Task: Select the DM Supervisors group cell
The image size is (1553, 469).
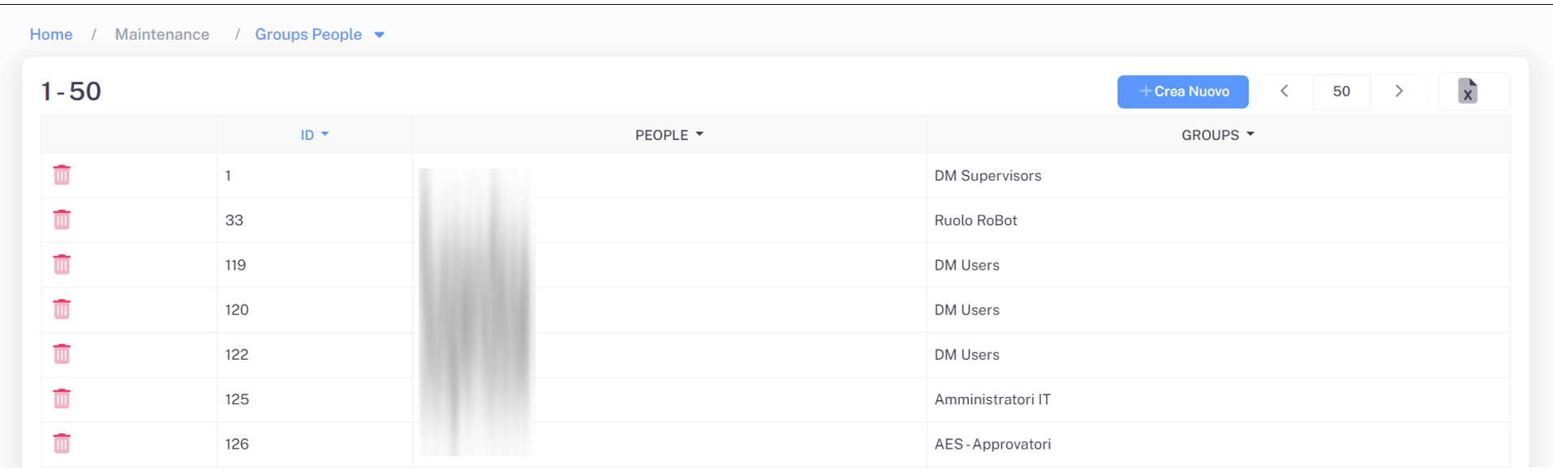Action: tap(987, 176)
